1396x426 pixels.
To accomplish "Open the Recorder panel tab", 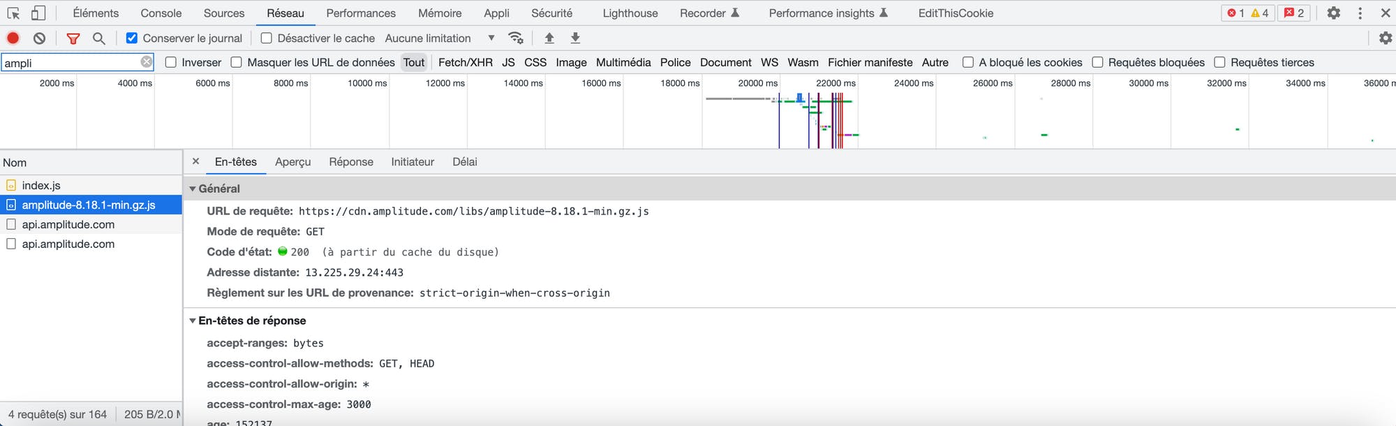I will pos(709,13).
